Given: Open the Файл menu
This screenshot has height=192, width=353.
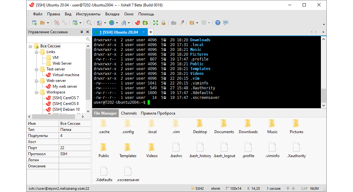Looking at the screenshot, I should pos(38,14).
